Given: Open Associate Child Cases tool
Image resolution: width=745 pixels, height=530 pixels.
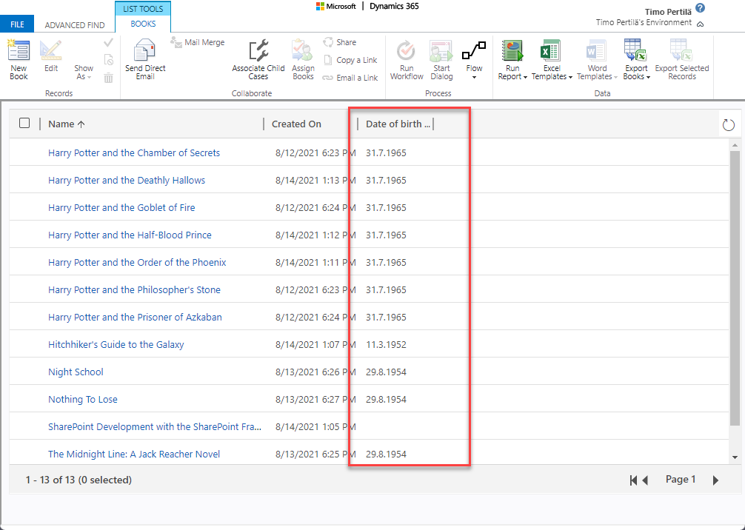Looking at the screenshot, I should pos(258,52).
